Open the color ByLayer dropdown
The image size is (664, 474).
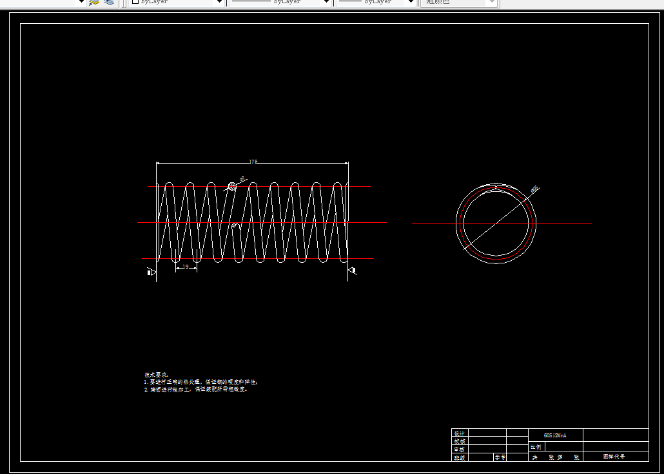(177, 2)
